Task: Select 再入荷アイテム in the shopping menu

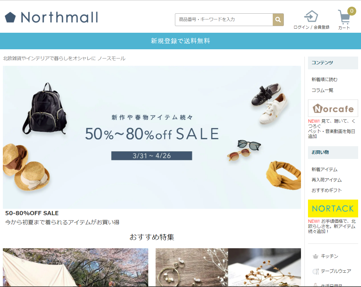Action: point(326,180)
